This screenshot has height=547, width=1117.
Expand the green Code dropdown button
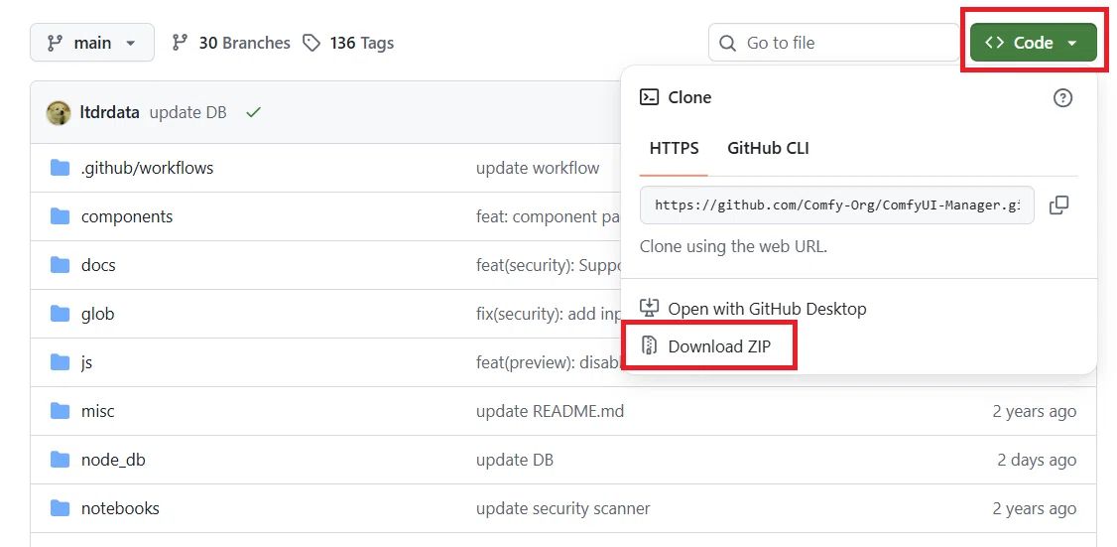(x=1033, y=43)
